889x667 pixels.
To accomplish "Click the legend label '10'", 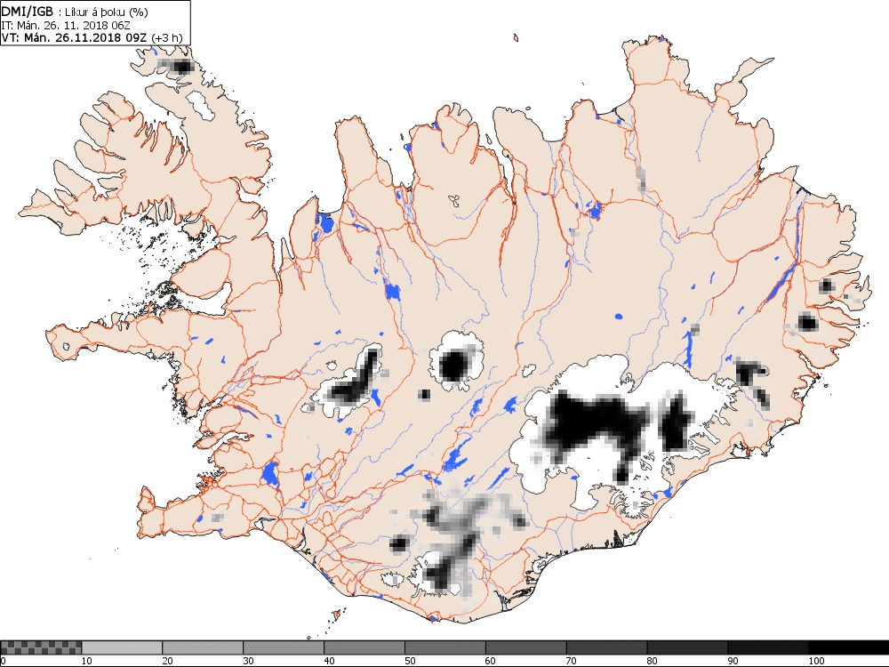I will pos(87,661).
